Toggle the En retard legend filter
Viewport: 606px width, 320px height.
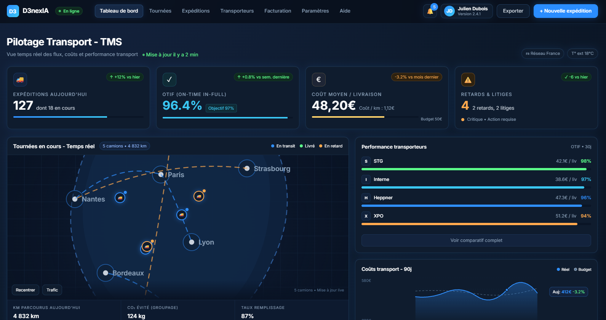tap(331, 146)
